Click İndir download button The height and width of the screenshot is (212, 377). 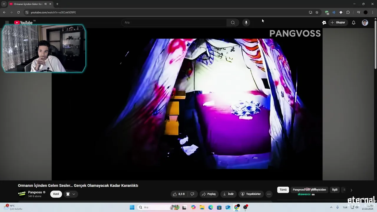click(228, 194)
